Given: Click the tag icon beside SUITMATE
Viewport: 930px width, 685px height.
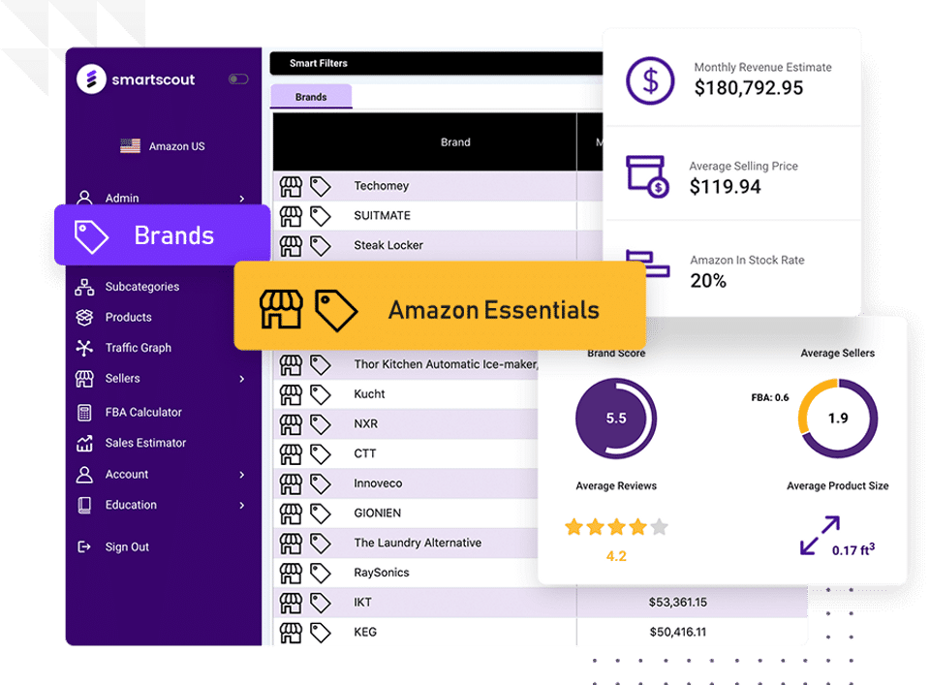Looking at the screenshot, I should point(321,216).
